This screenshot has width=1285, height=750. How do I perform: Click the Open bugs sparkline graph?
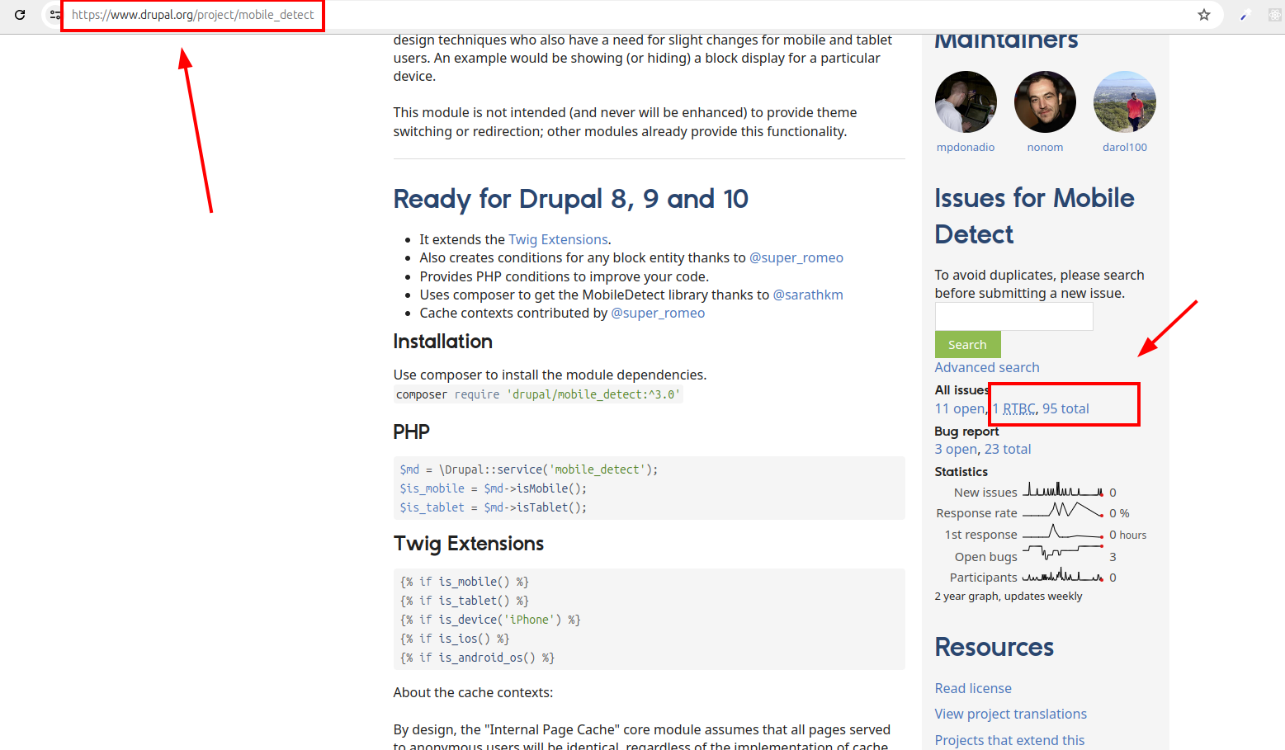pyautogui.click(x=1063, y=551)
